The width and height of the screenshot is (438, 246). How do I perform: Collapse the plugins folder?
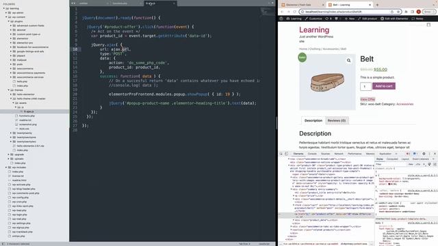(9, 21)
